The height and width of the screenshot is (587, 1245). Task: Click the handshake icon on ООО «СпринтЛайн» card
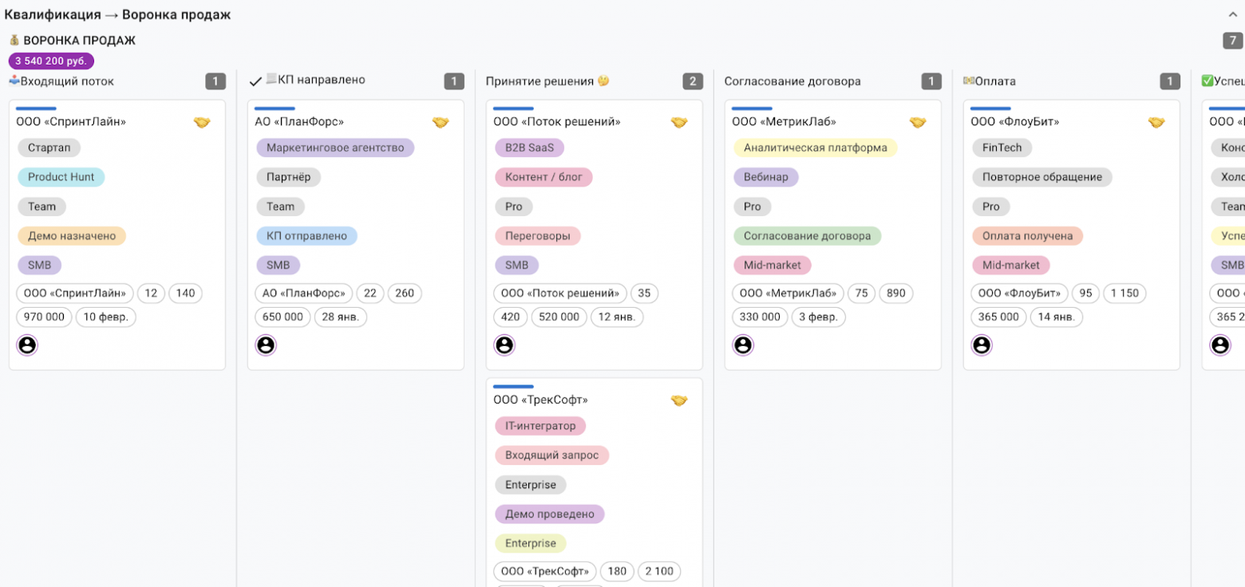coord(202,121)
